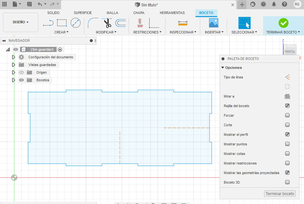304x204 pixels.
Task: Click the Mirar a look-at icon
Action: (x=287, y=96)
